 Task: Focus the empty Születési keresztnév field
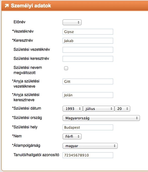click(88, 59)
